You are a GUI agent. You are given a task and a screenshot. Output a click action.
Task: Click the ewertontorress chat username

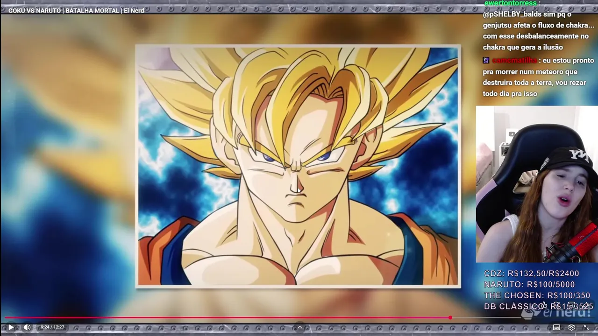pos(510,3)
